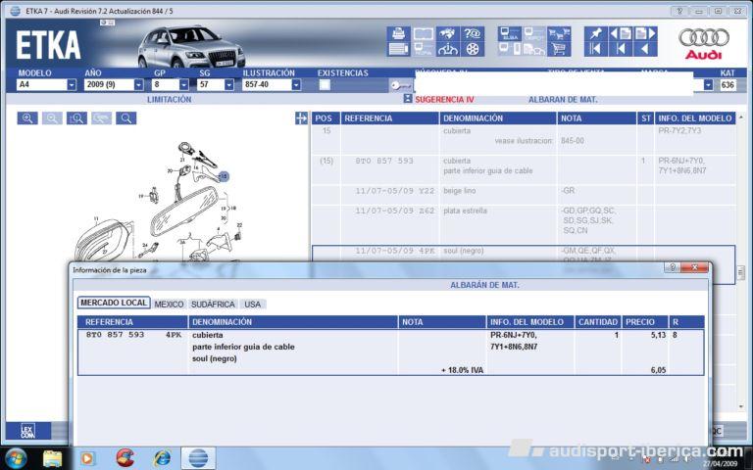753x470 pixels.
Task: Open the help question mark icon
Action: [473, 33]
